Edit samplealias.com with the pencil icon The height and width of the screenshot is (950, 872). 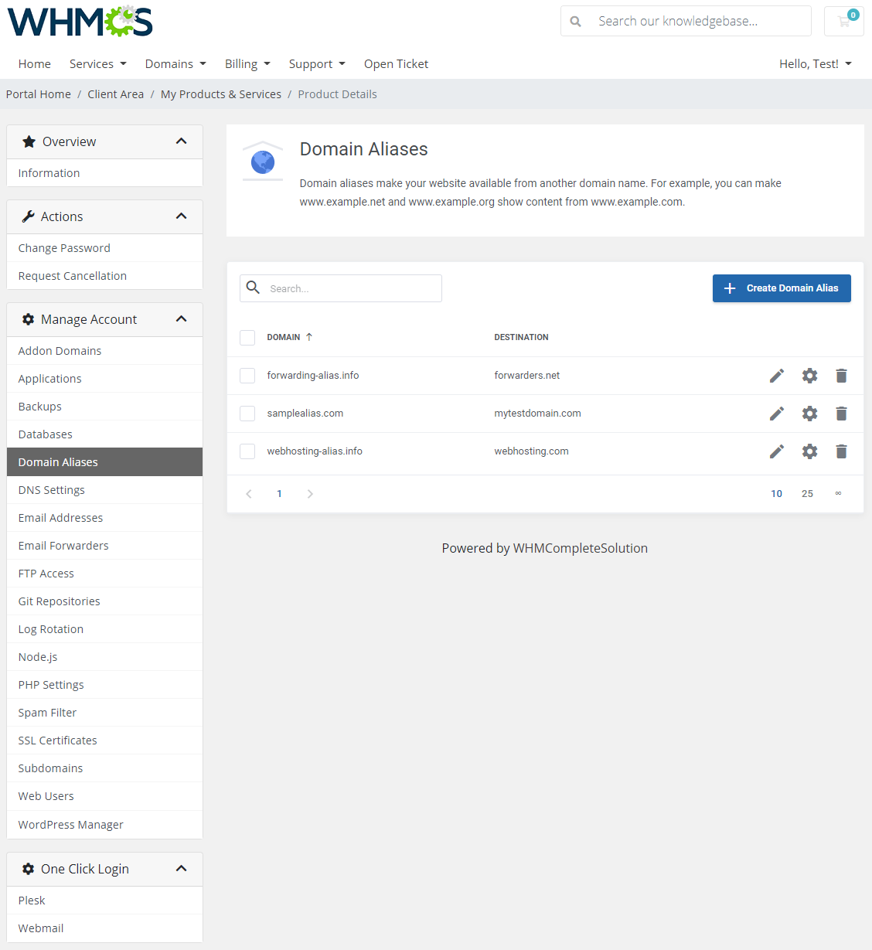coord(777,414)
